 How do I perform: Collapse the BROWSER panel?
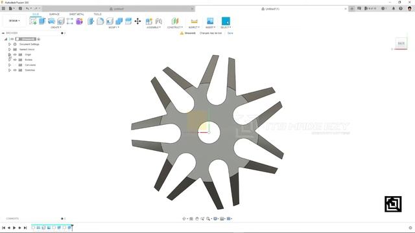(3, 33)
